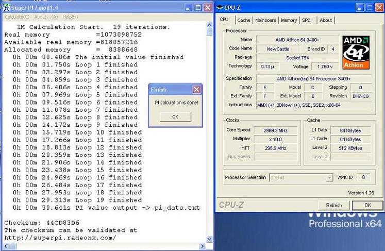
Task: Click the http://superpi.radeonx.com/ text
Action: tap(60, 238)
